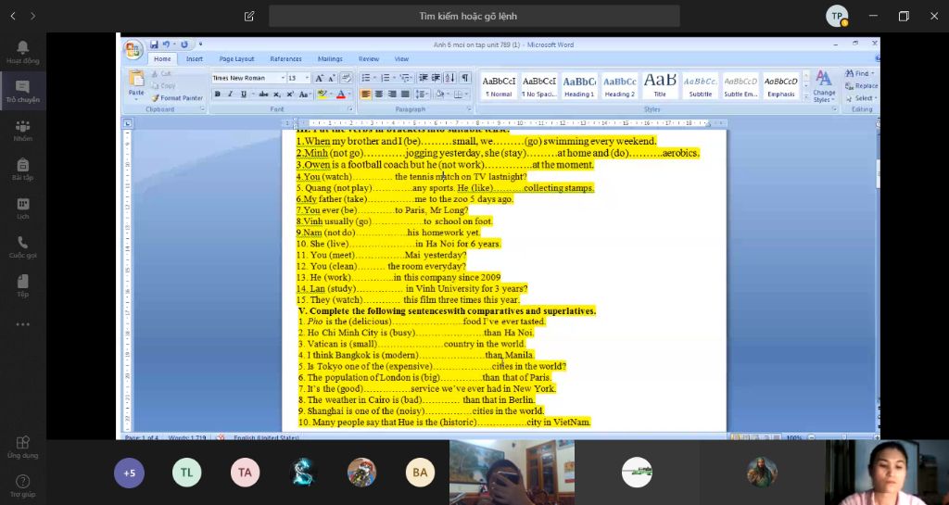Click Clear Formatting icon in Word
The height and width of the screenshot is (505, 949).
click(347, 78)
